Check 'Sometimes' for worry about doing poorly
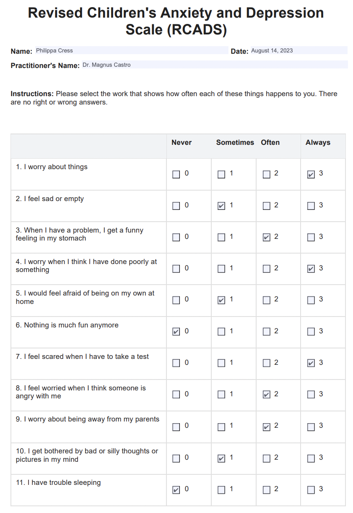353x513 pixels. coord(221,269)
